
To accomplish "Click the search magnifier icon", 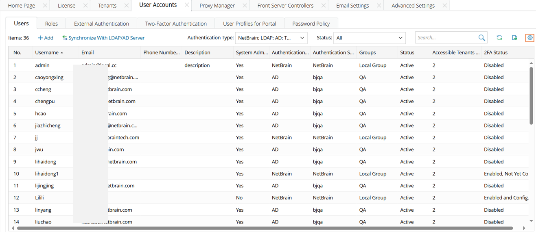I will 482,38.
